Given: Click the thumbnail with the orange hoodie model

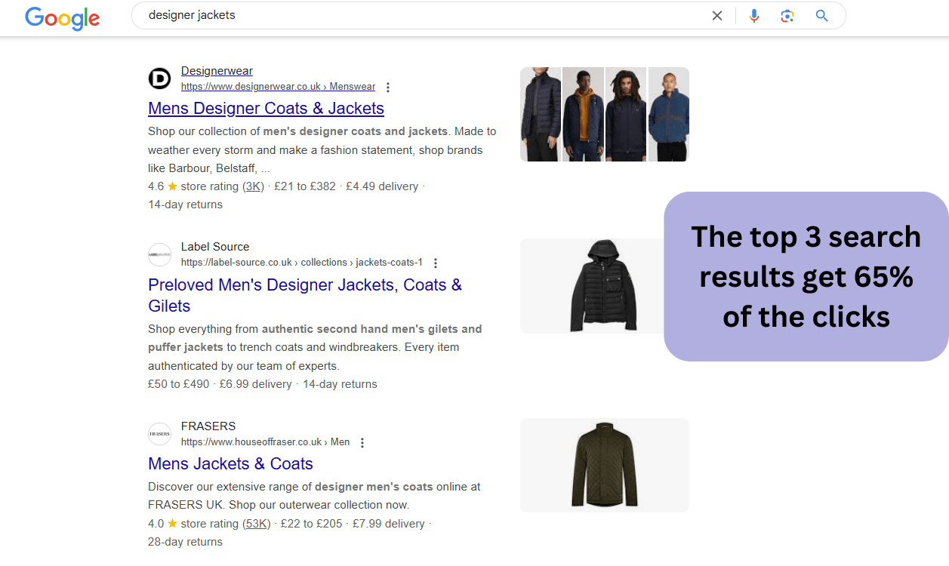Looking at the screenshot, I should (x=584, y=114).
